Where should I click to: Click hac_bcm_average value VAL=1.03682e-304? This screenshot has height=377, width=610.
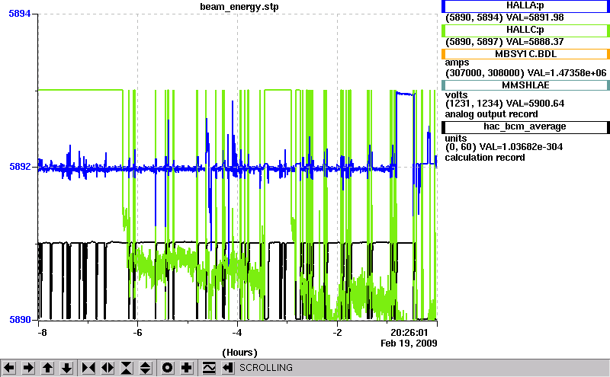coord(521,147)
